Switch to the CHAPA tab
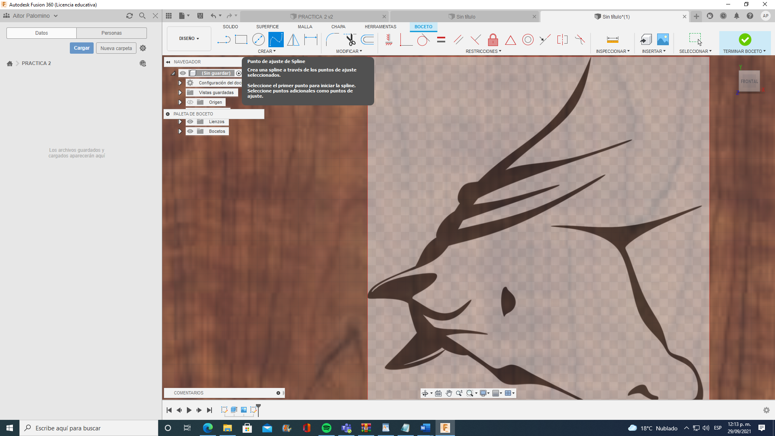 338,27
